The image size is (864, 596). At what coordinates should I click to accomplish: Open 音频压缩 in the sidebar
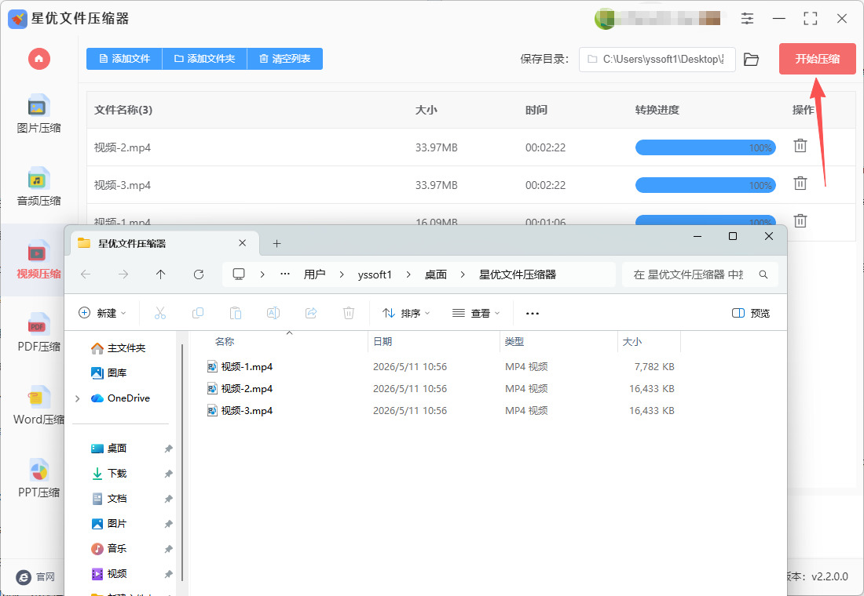(38, 187)
